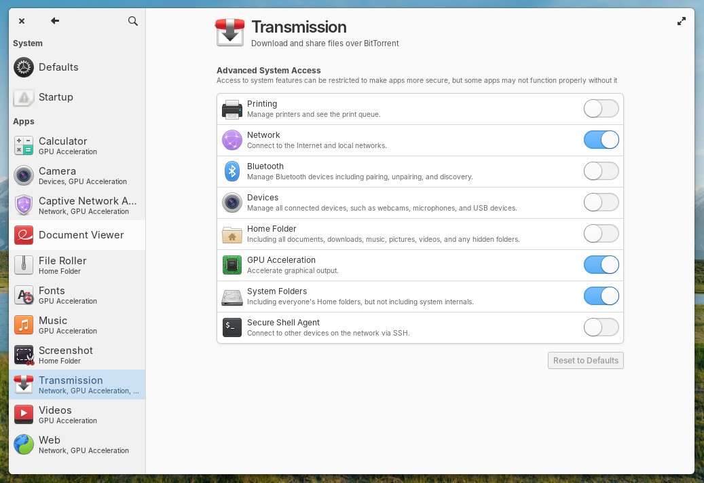Viewport: 704px width, 483px height.
Task: Click the 'Network, GPU Acceleration, ...' subtitle under Transmission
Action: [x=89, y=391]
